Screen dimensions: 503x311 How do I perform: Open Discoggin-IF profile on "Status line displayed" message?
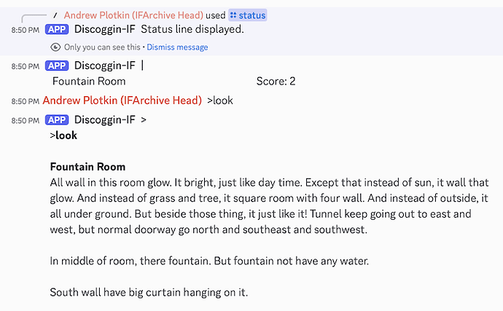point(105,30)
